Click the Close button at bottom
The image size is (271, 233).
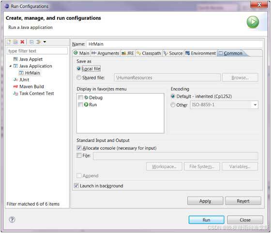tap(245, 220)
